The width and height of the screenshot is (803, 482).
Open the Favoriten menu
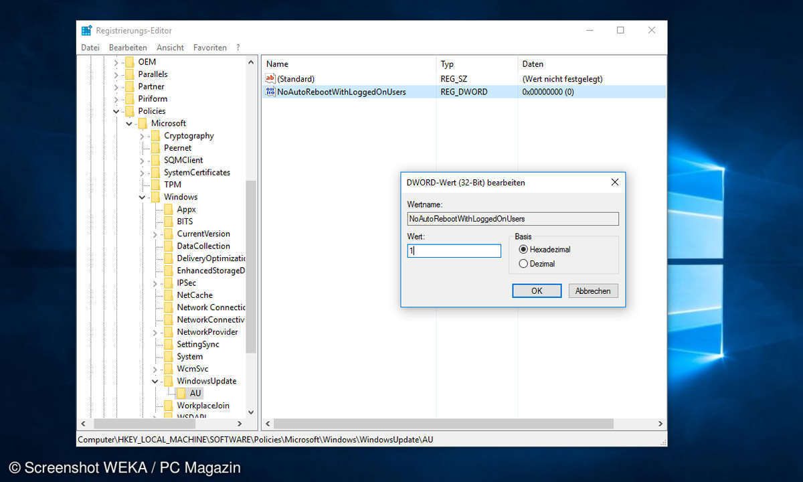coord(210,48)
